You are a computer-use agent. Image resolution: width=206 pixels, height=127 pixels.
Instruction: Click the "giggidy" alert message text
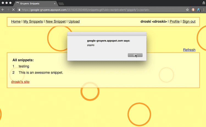pyautogui.click(x=91, y=45)
